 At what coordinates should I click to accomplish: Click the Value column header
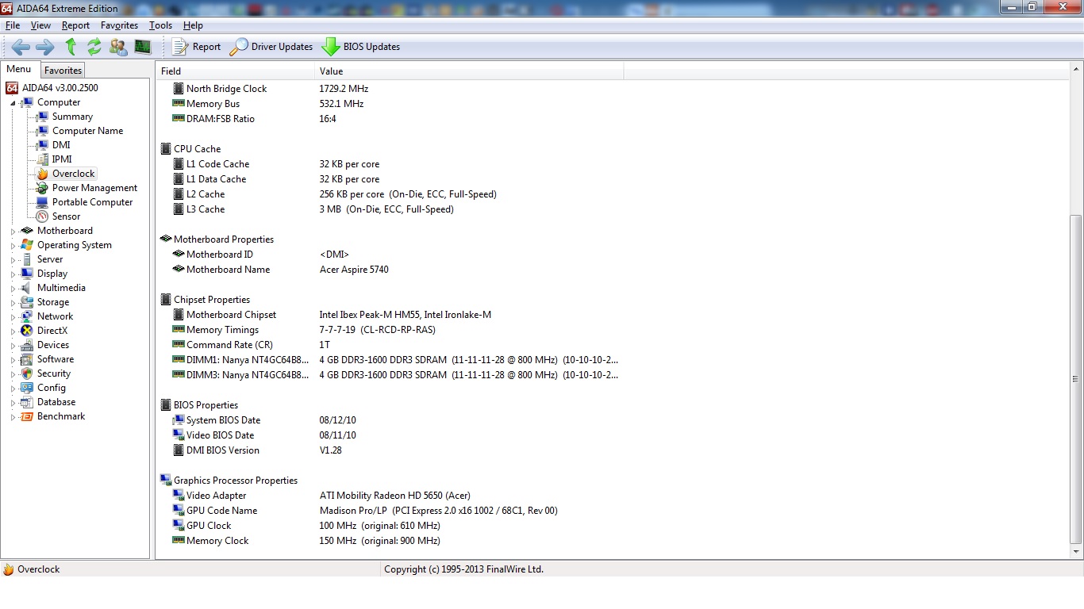click(469, 71)
